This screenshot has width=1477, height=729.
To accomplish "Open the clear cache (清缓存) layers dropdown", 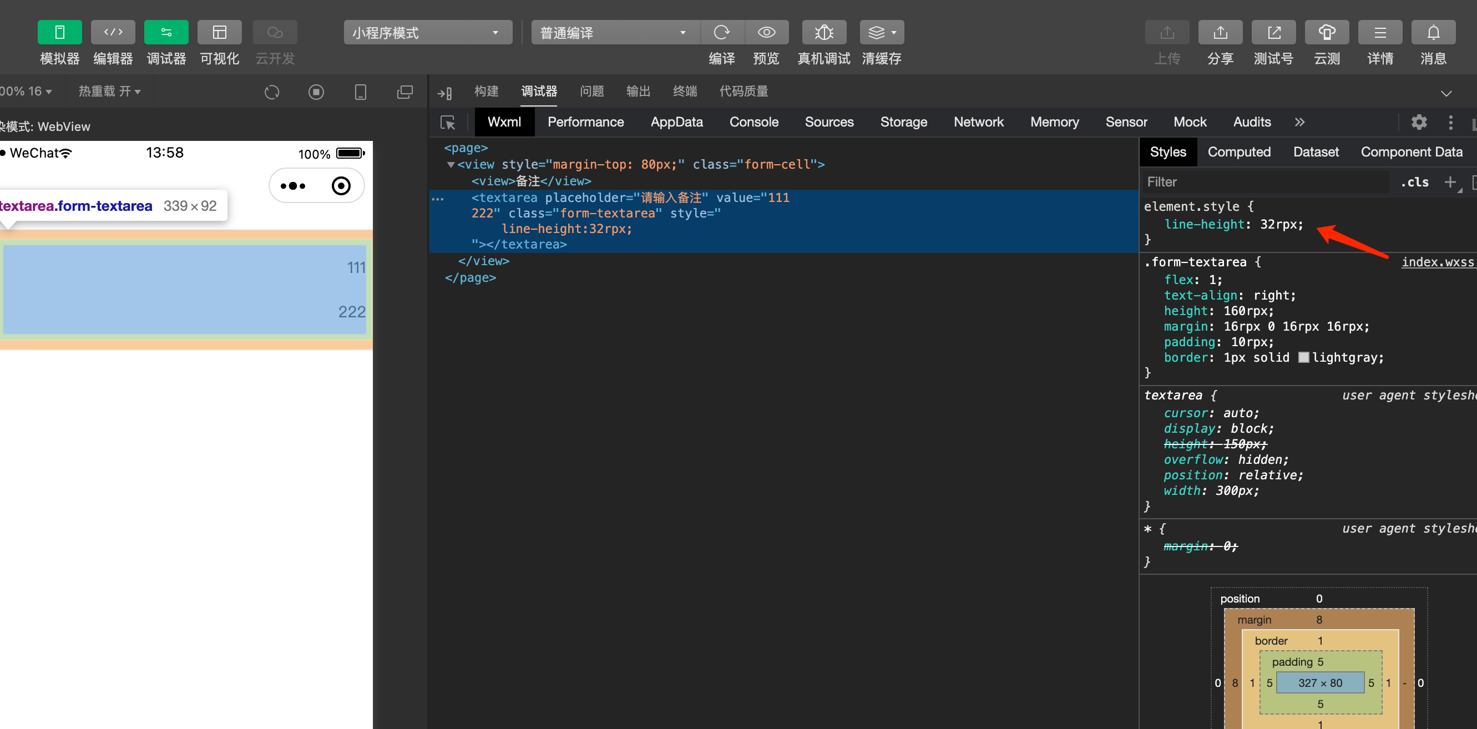I will pos(882,32).
